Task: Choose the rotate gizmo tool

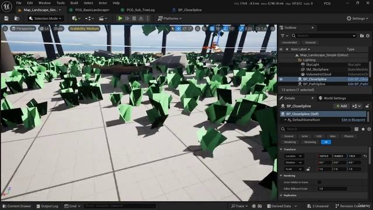Action: click(184, 29)
